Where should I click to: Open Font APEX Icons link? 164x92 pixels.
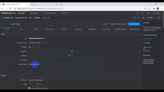pos(148,39)
